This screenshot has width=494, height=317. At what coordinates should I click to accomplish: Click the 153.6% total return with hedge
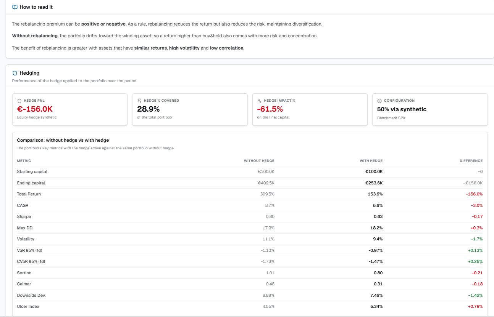(375, 194)
